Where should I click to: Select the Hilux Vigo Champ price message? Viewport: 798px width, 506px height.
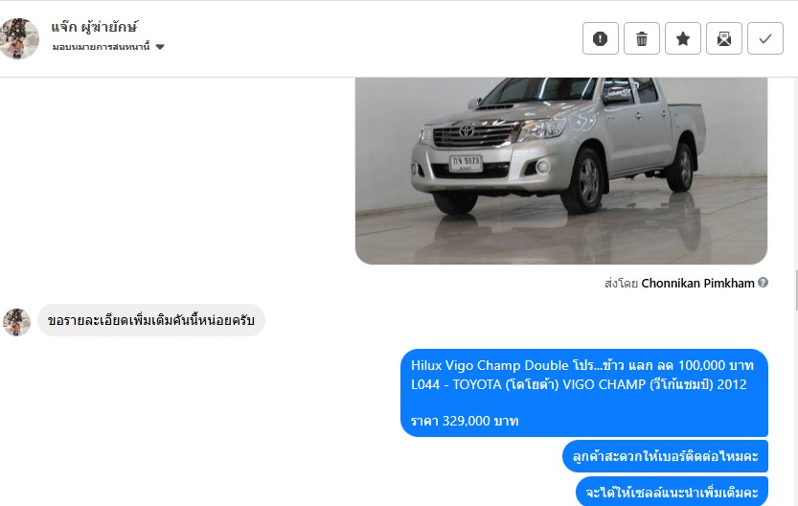pyautogui.click(x=583, y=393)
